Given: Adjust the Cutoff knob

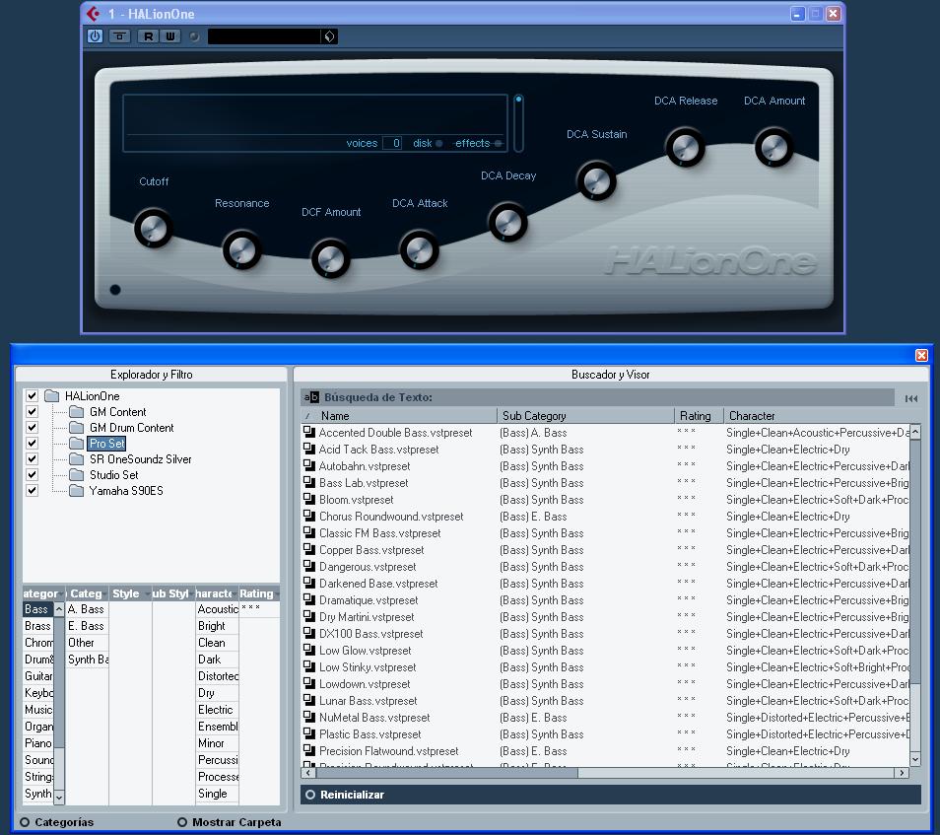Looking at the screenshot, I should (154, 229).
